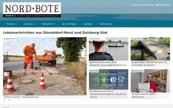Click the phone icon beside Kontakt / Werbung
173x108 pixels.
pos(133,5)
